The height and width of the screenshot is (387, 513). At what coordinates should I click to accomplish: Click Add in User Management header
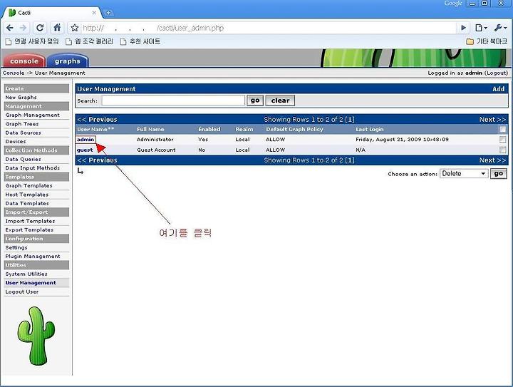(x=498, y=89)
